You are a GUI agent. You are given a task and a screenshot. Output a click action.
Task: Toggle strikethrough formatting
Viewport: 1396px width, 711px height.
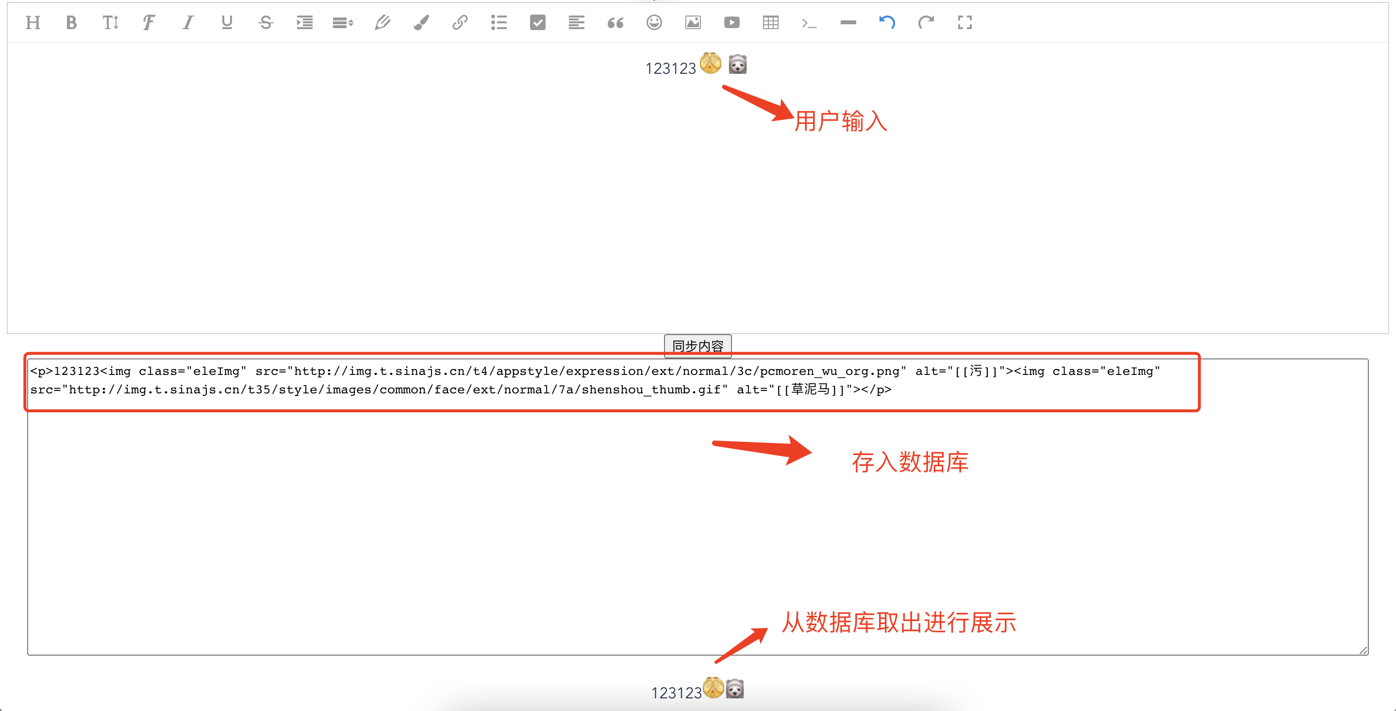pos(266,22)
